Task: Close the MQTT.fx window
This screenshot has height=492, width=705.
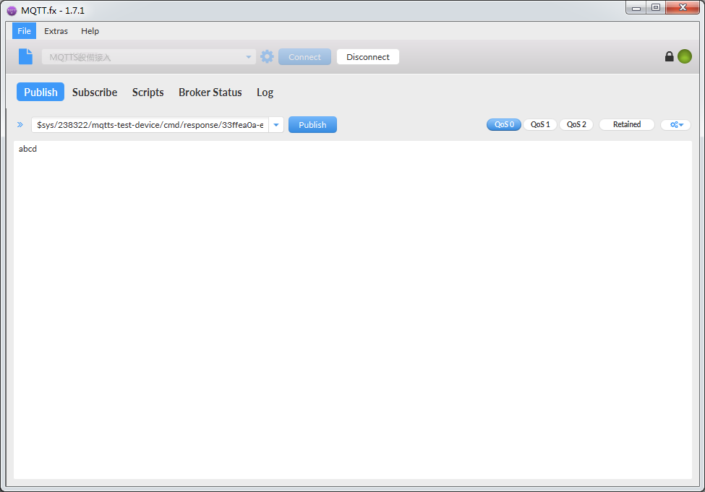Action: tap(683, 8)
